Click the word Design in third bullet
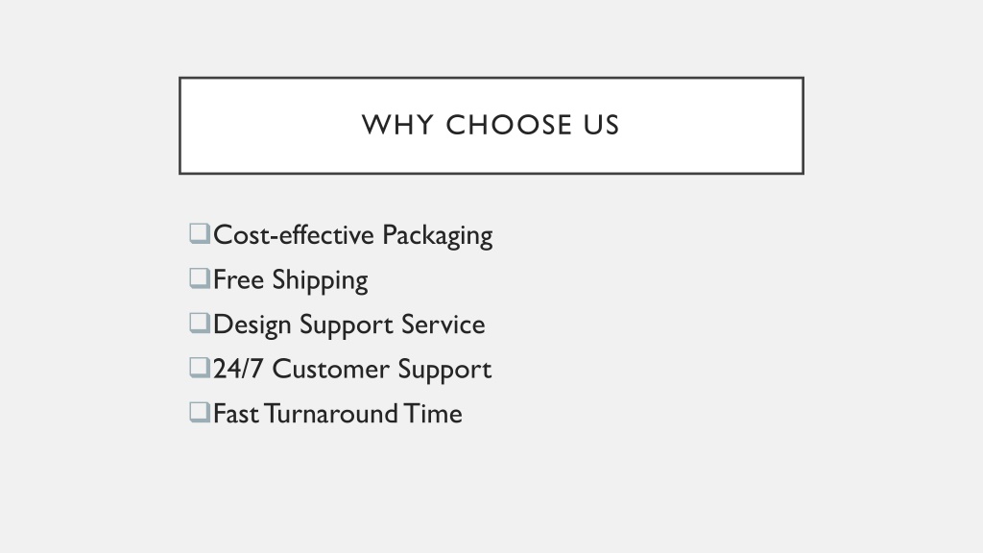983x553 pixels. click(252, 325)
